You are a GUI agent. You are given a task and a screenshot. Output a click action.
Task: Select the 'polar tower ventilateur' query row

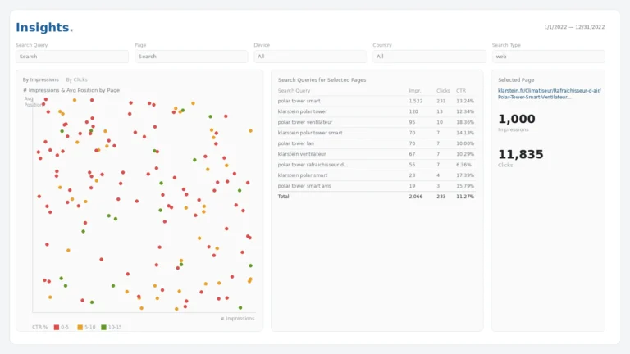click(x=376, y=122)
